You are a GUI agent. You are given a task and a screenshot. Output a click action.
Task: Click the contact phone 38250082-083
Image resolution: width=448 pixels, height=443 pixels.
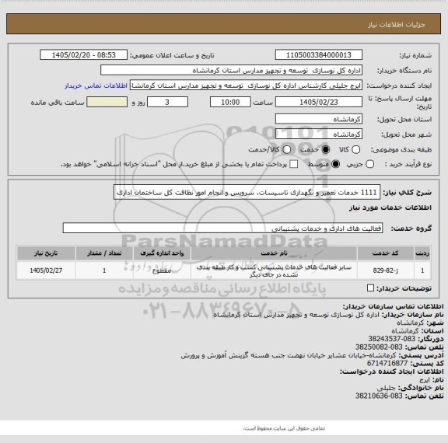[379, 347]
